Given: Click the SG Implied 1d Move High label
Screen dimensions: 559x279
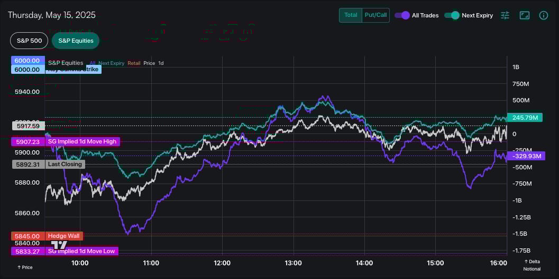Looking at the screenshot, I should tap(83, 141).
